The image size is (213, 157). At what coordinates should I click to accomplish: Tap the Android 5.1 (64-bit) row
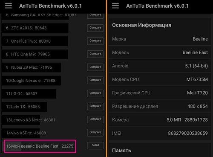click(x=160, y=66)
